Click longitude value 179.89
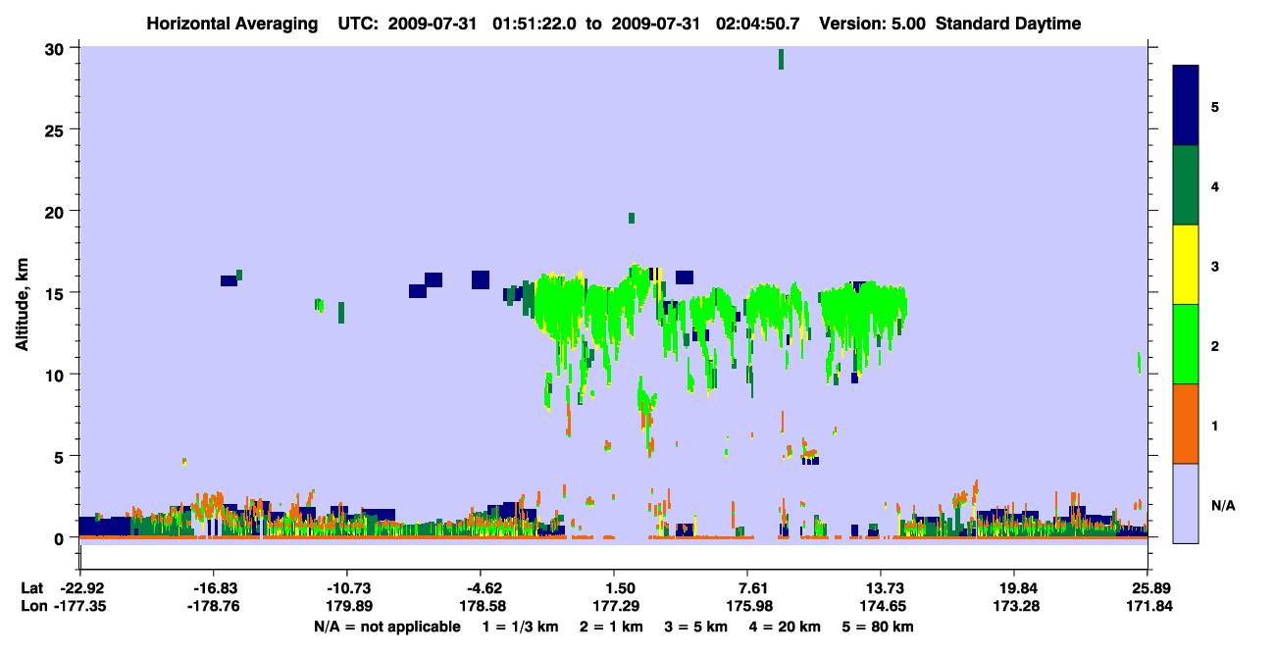Viewport: 1275px width, 654px height. click(x=347, y=606)
